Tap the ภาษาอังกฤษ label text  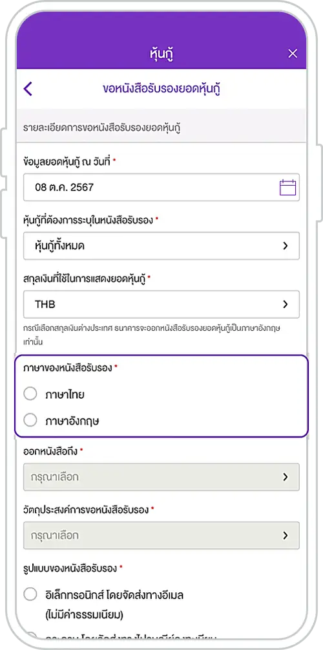click(x=72, y=421)
